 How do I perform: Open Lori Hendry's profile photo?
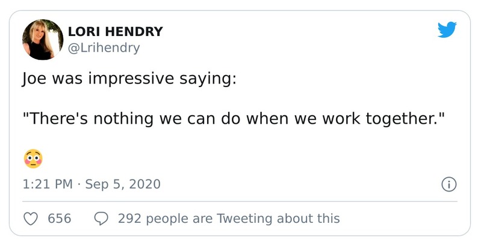tap(42, 40)
